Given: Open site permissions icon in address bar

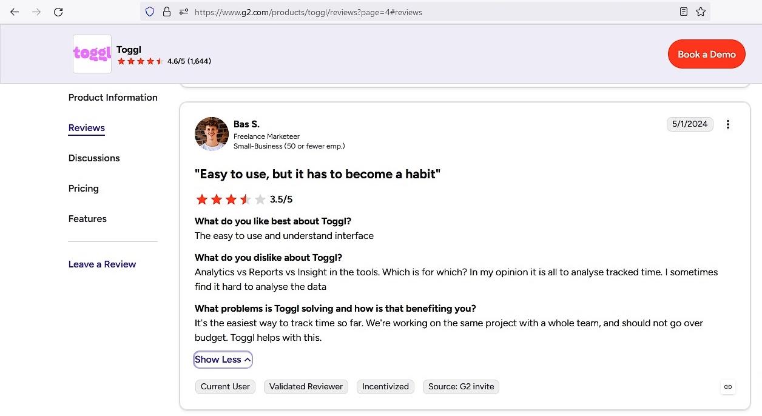Looking at the screenshot, I should pyautogui.click(x=184, y=12).
